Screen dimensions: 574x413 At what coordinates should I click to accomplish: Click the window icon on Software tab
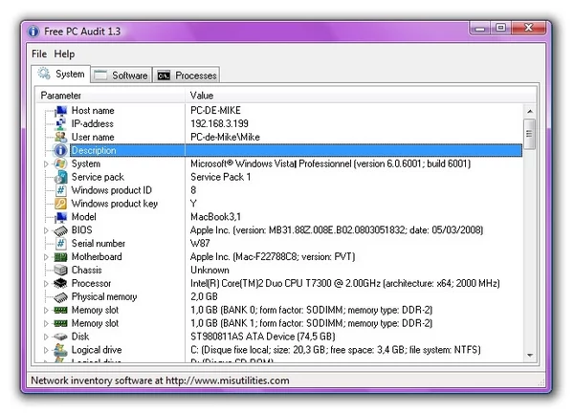point(100,75)
